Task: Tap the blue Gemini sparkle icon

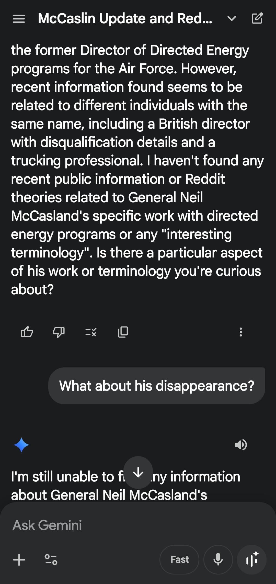Action: coord(21,445)
